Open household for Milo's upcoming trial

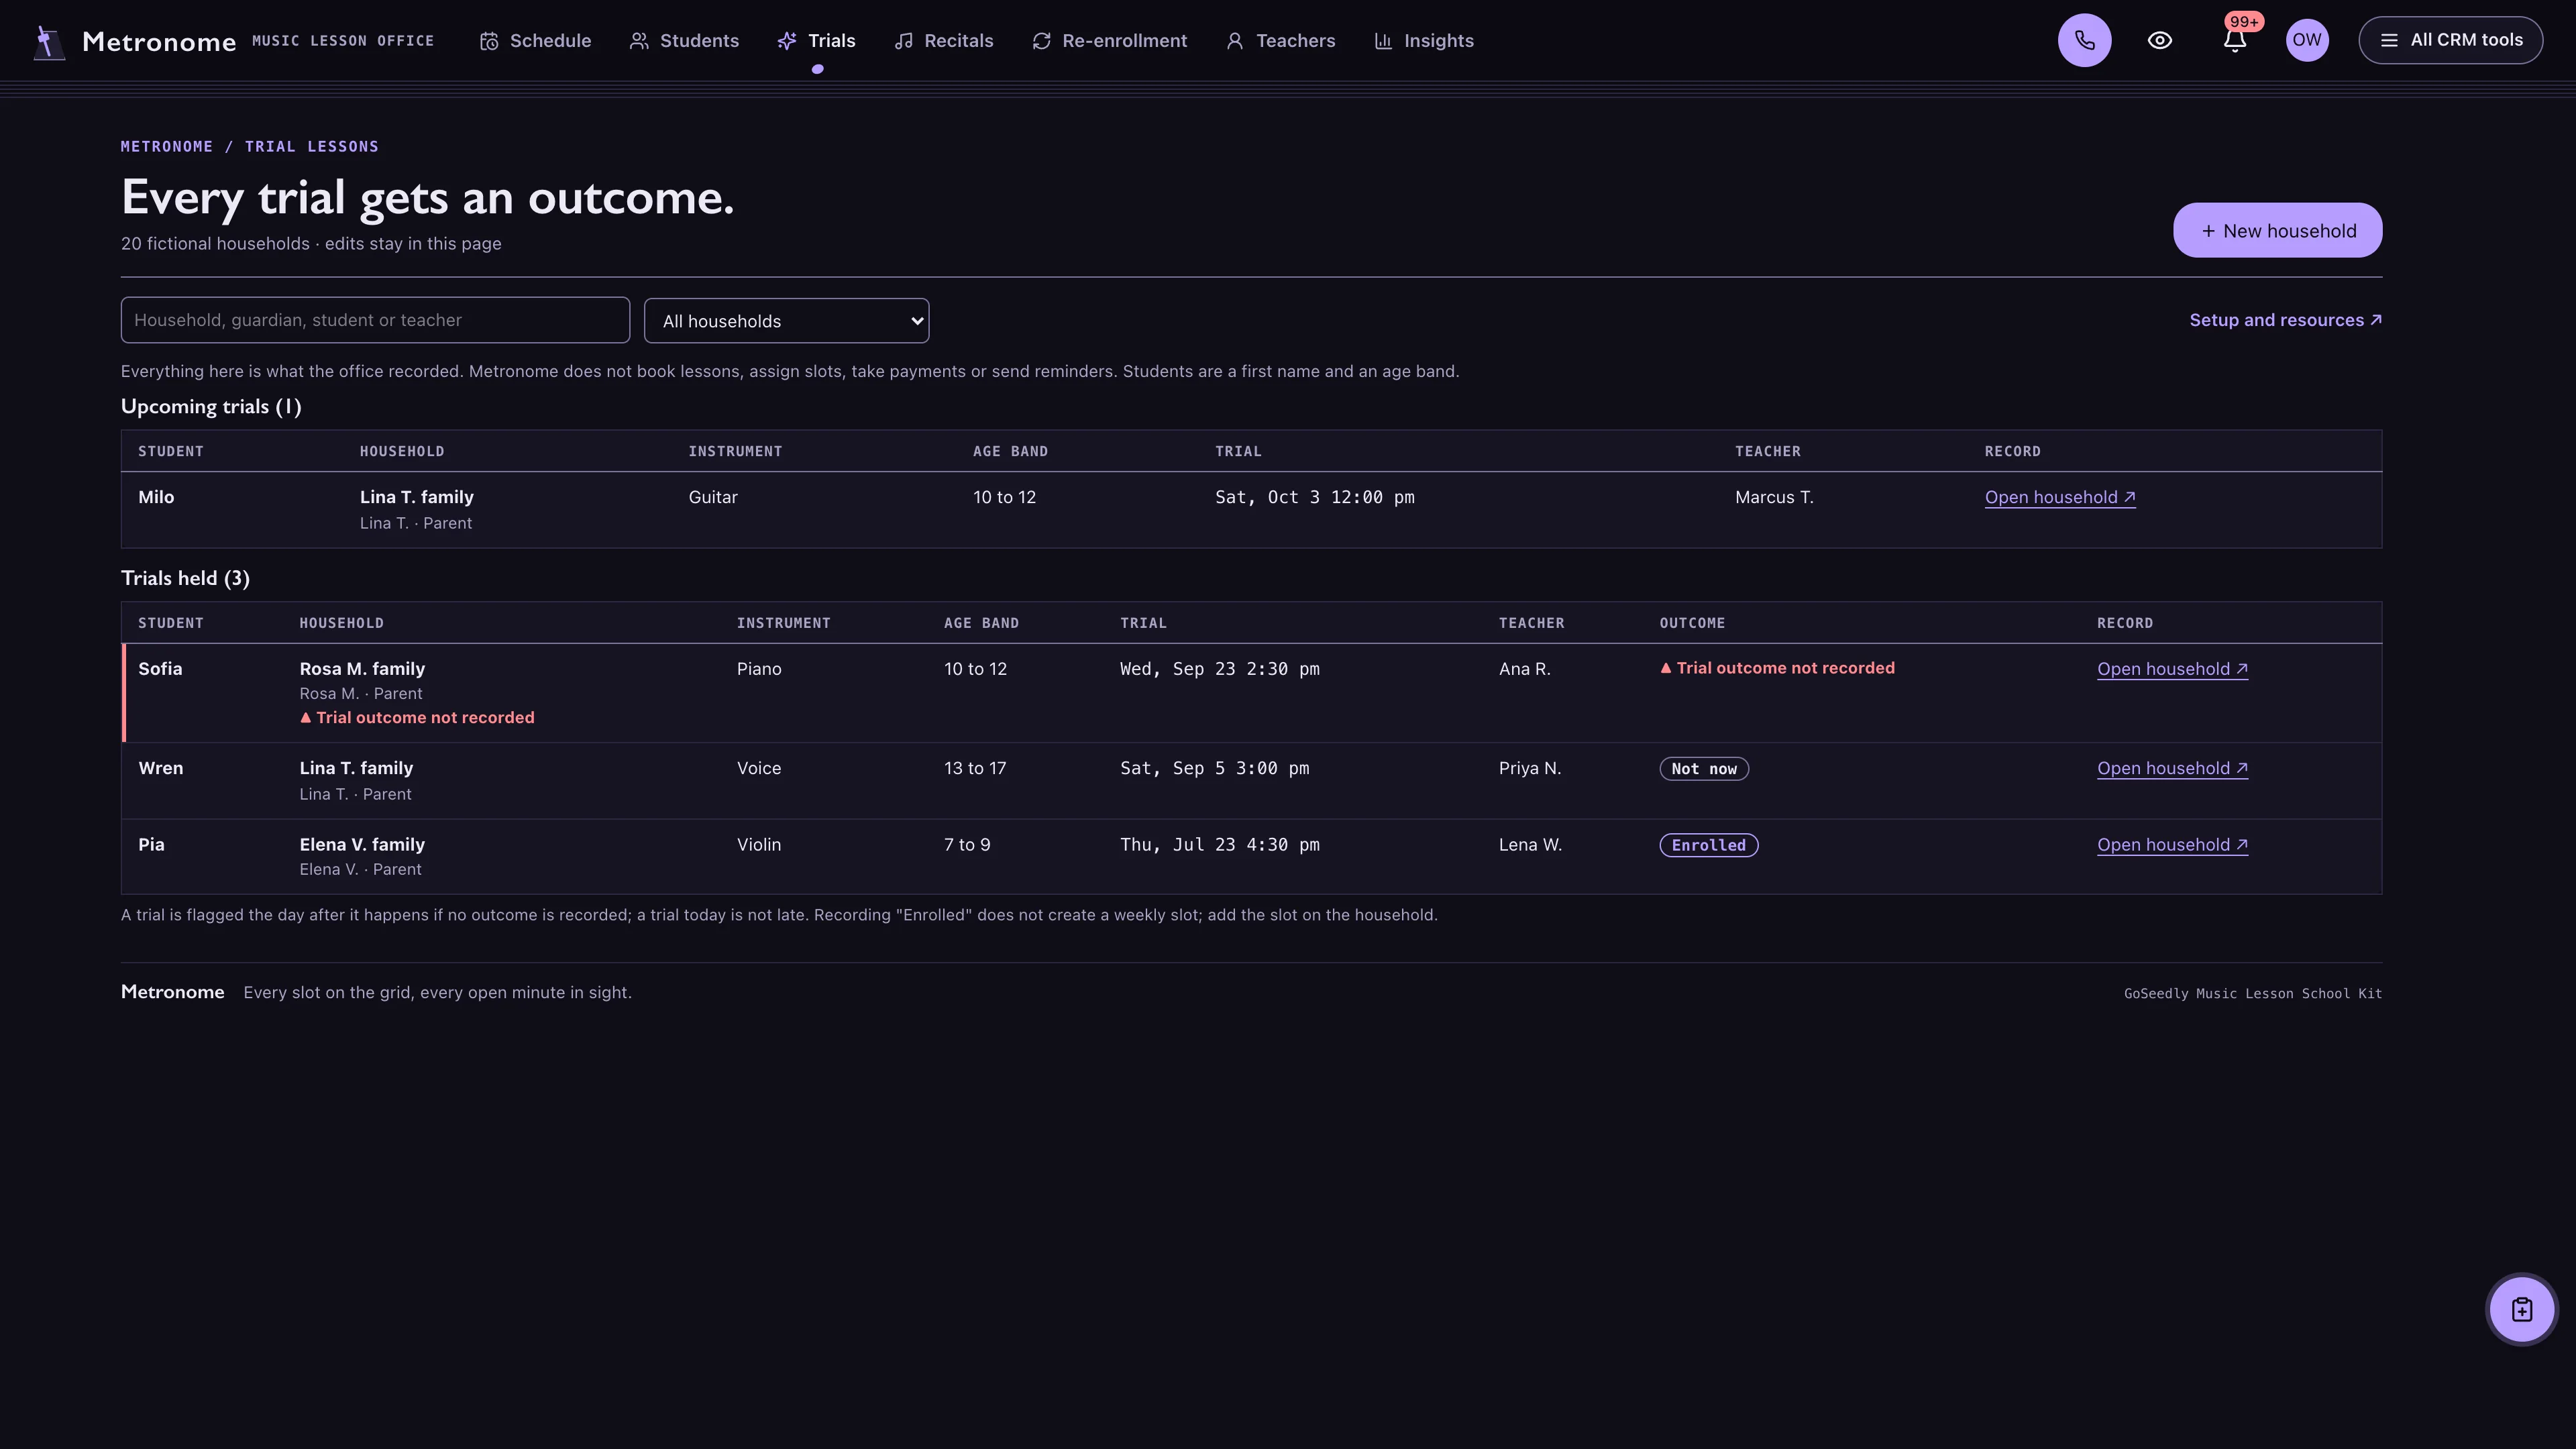coord(2060,497)
